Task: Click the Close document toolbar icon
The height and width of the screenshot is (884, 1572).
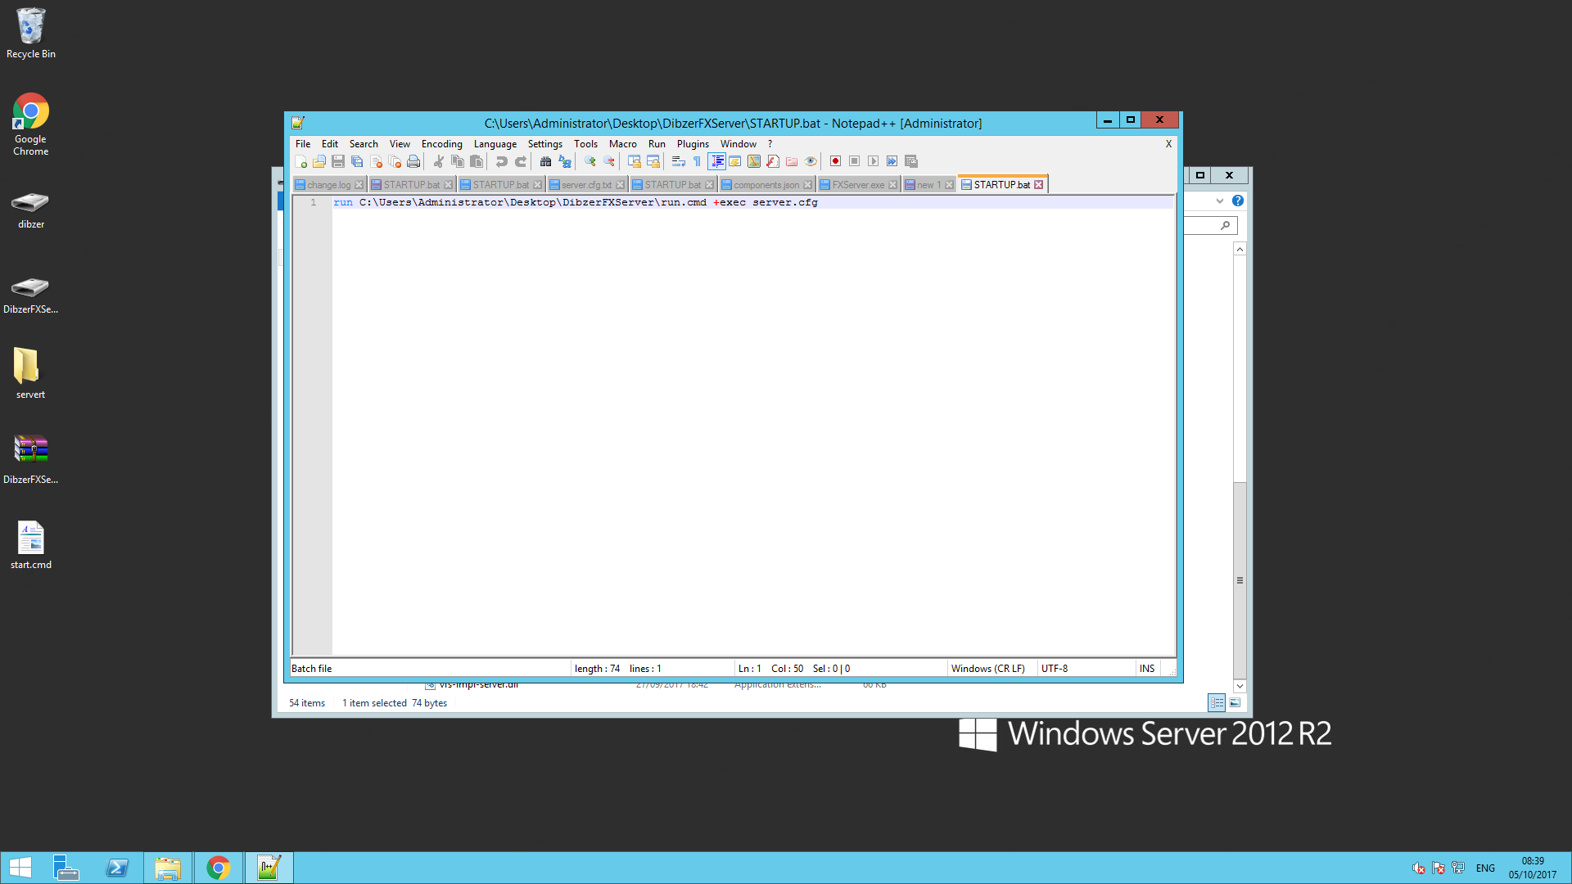Action: pyautogui.click(x=376, y=161)
